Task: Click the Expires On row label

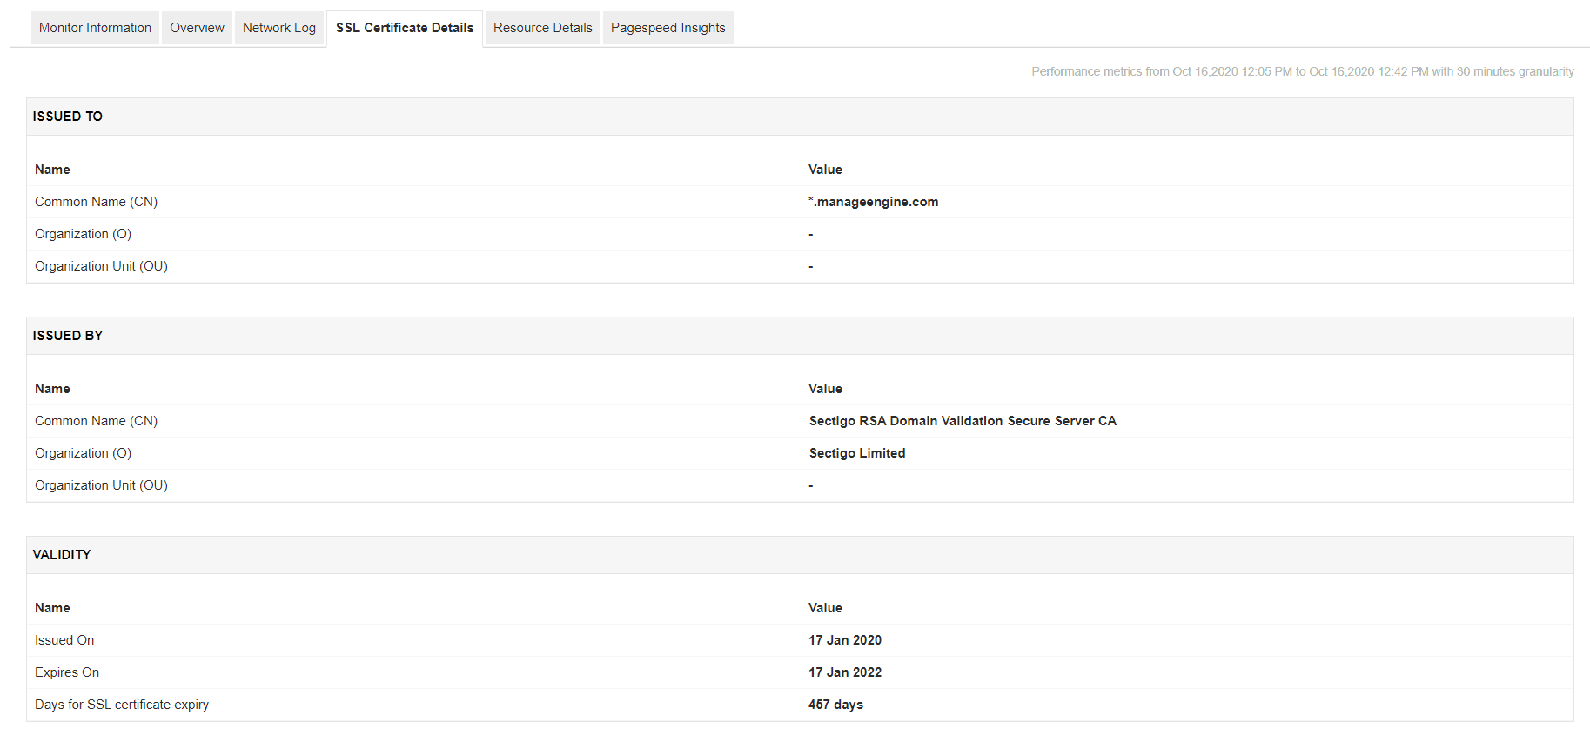Action: click(x=67, y=672)
